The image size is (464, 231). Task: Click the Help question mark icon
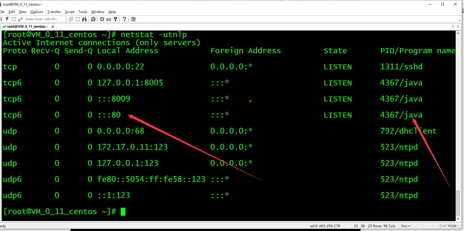pos(124,19)
